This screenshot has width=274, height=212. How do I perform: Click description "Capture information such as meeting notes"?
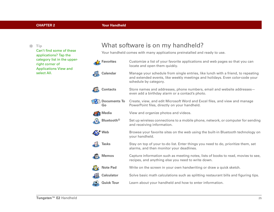coord(195,158)
